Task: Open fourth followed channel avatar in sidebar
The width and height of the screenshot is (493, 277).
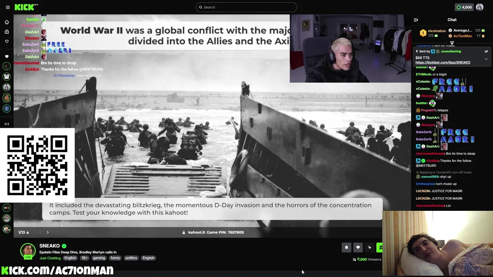Action: 7,98
